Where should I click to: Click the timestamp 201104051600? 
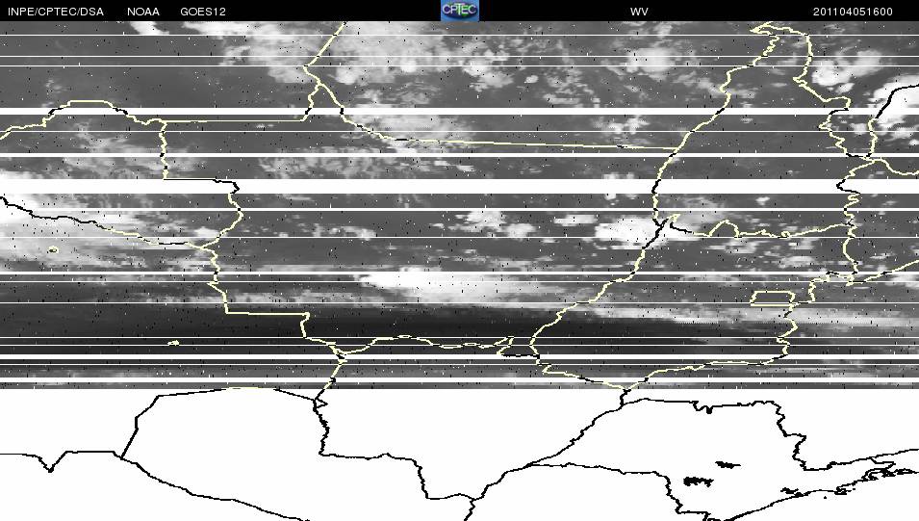[853, 12]
